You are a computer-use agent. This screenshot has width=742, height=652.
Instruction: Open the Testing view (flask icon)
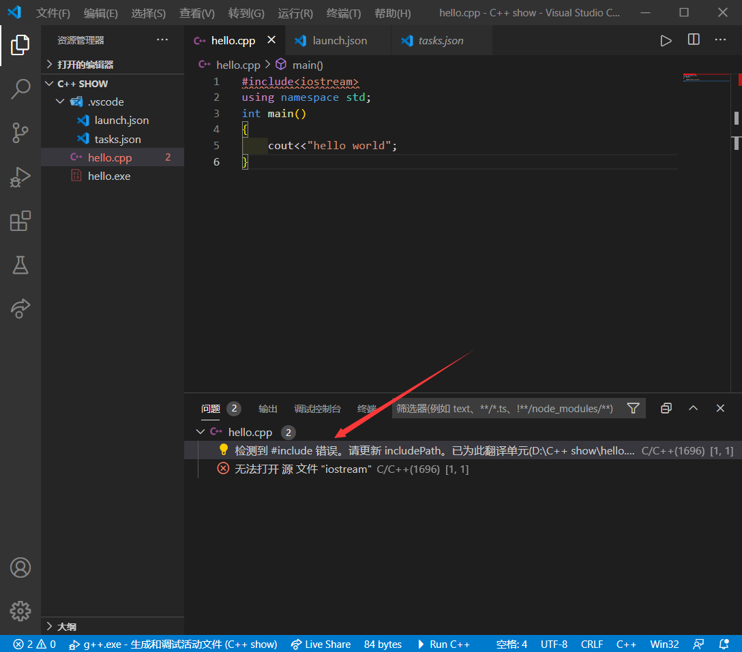click(20, 265)
